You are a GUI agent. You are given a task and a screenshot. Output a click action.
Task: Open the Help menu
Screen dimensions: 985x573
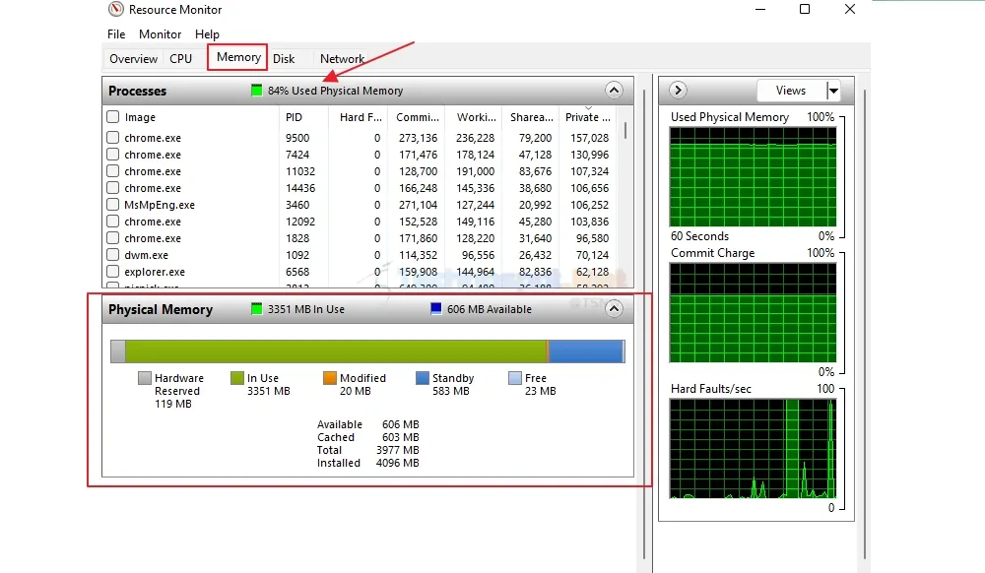tap(207, 34)
